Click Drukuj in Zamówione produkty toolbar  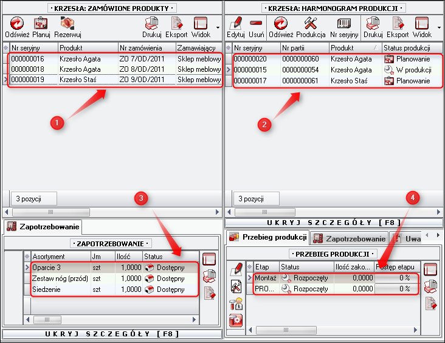(152, 27)
